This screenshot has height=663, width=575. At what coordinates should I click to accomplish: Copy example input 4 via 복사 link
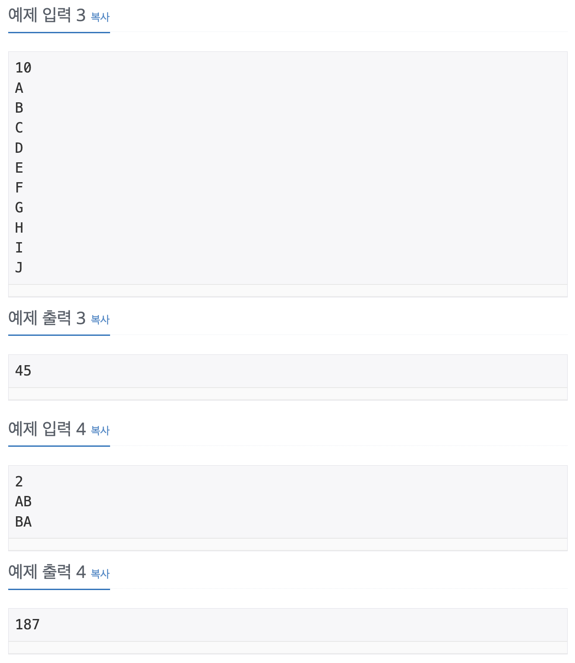[x=101, y=430]
